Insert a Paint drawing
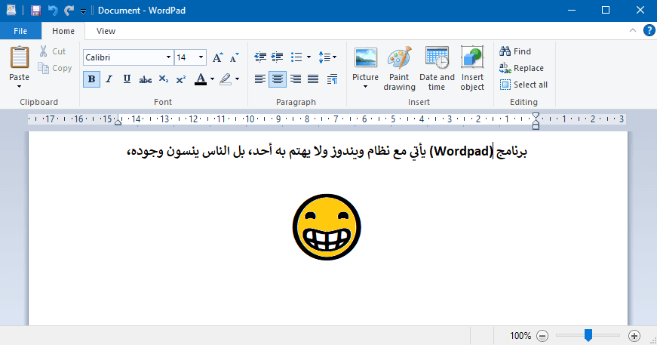 tap(399, 69)
